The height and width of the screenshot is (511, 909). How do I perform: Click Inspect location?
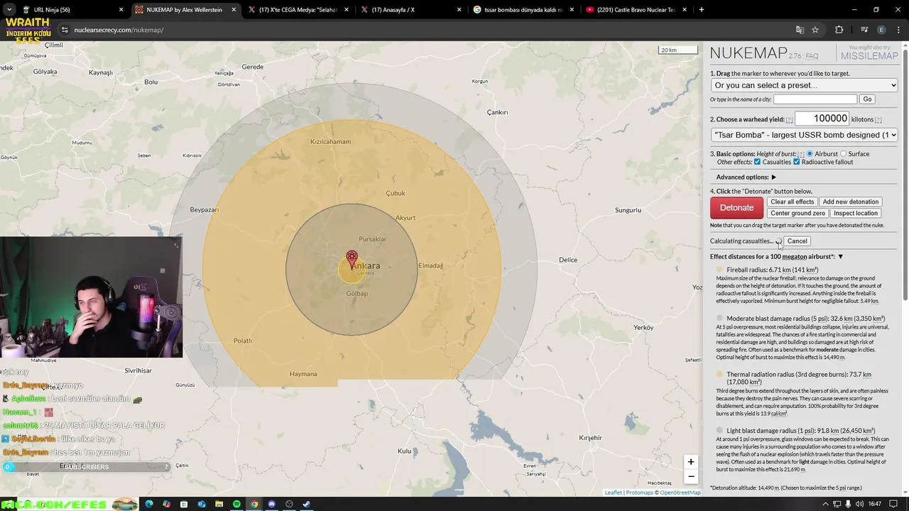tap(856, 213)
